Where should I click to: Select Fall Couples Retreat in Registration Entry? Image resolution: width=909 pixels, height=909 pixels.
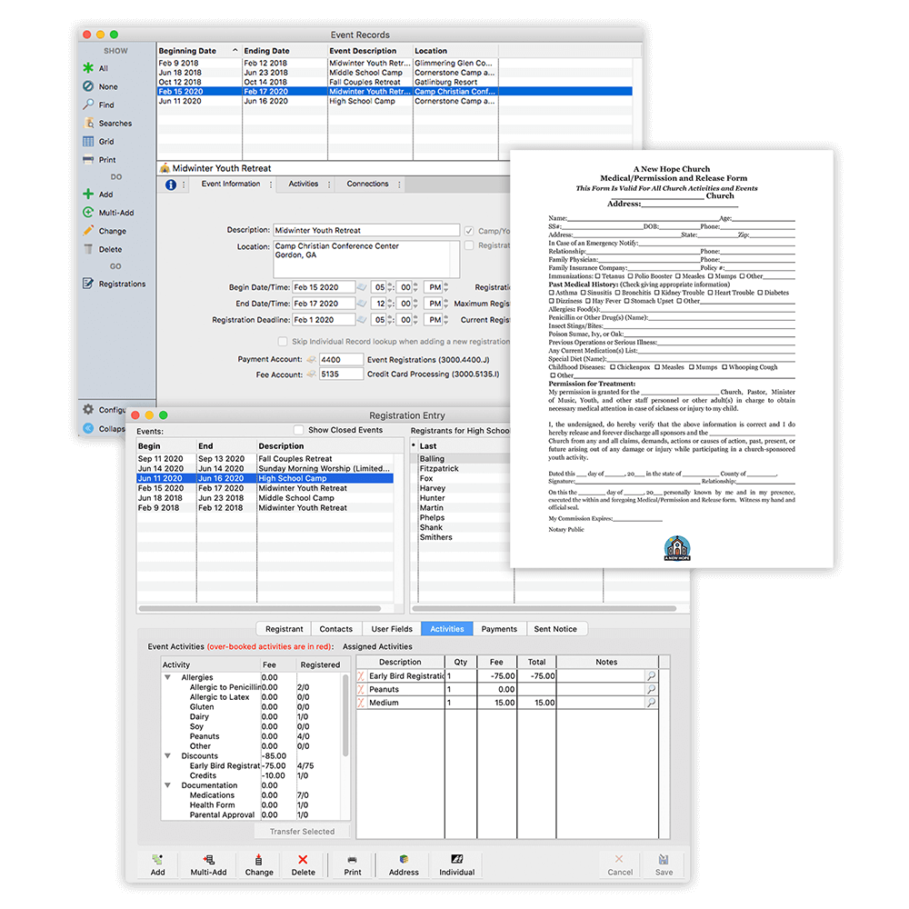265,458
